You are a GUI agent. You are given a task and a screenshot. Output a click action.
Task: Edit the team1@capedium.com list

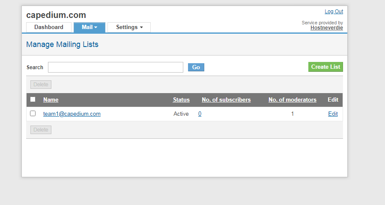pos(333,114)
